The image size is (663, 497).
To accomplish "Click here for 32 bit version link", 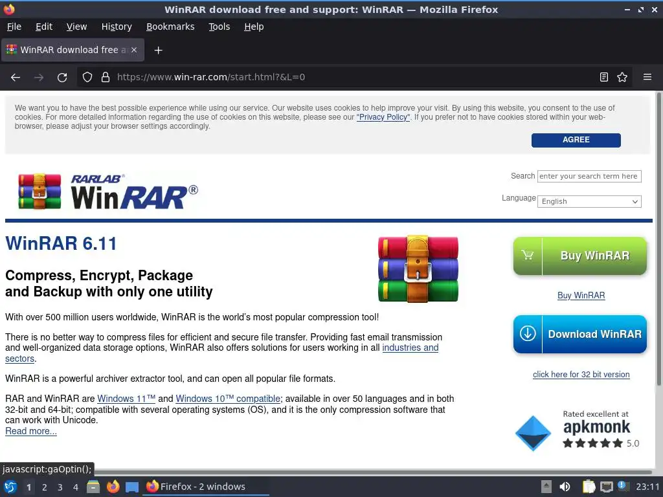I will tap(581, 375).
